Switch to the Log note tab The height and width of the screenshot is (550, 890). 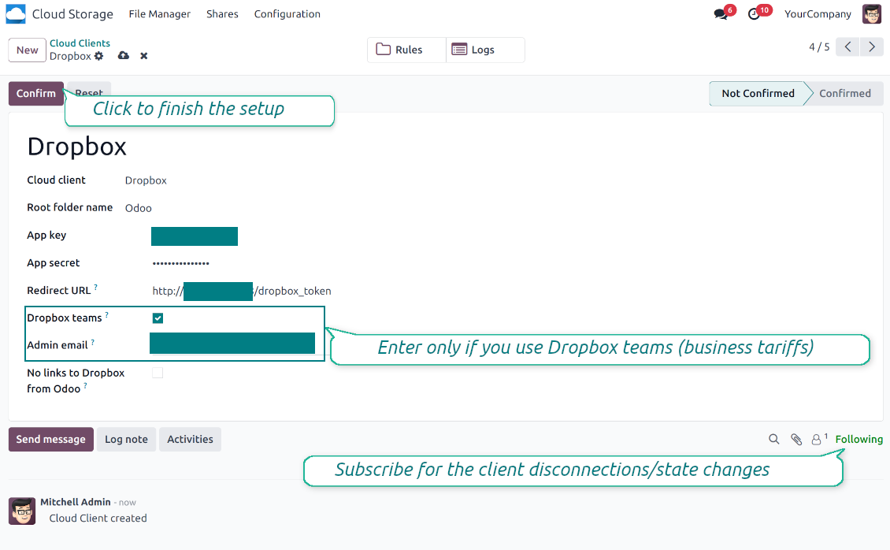point(126,439)
